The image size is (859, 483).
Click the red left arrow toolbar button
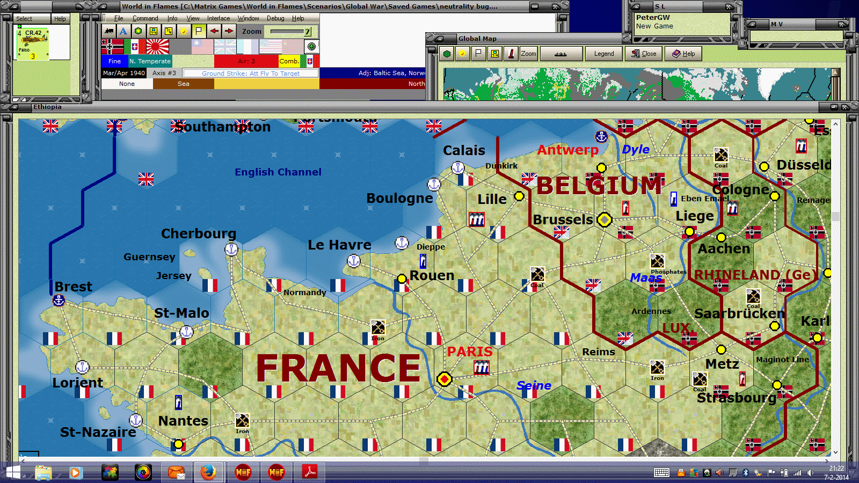[x=214, y=31]
